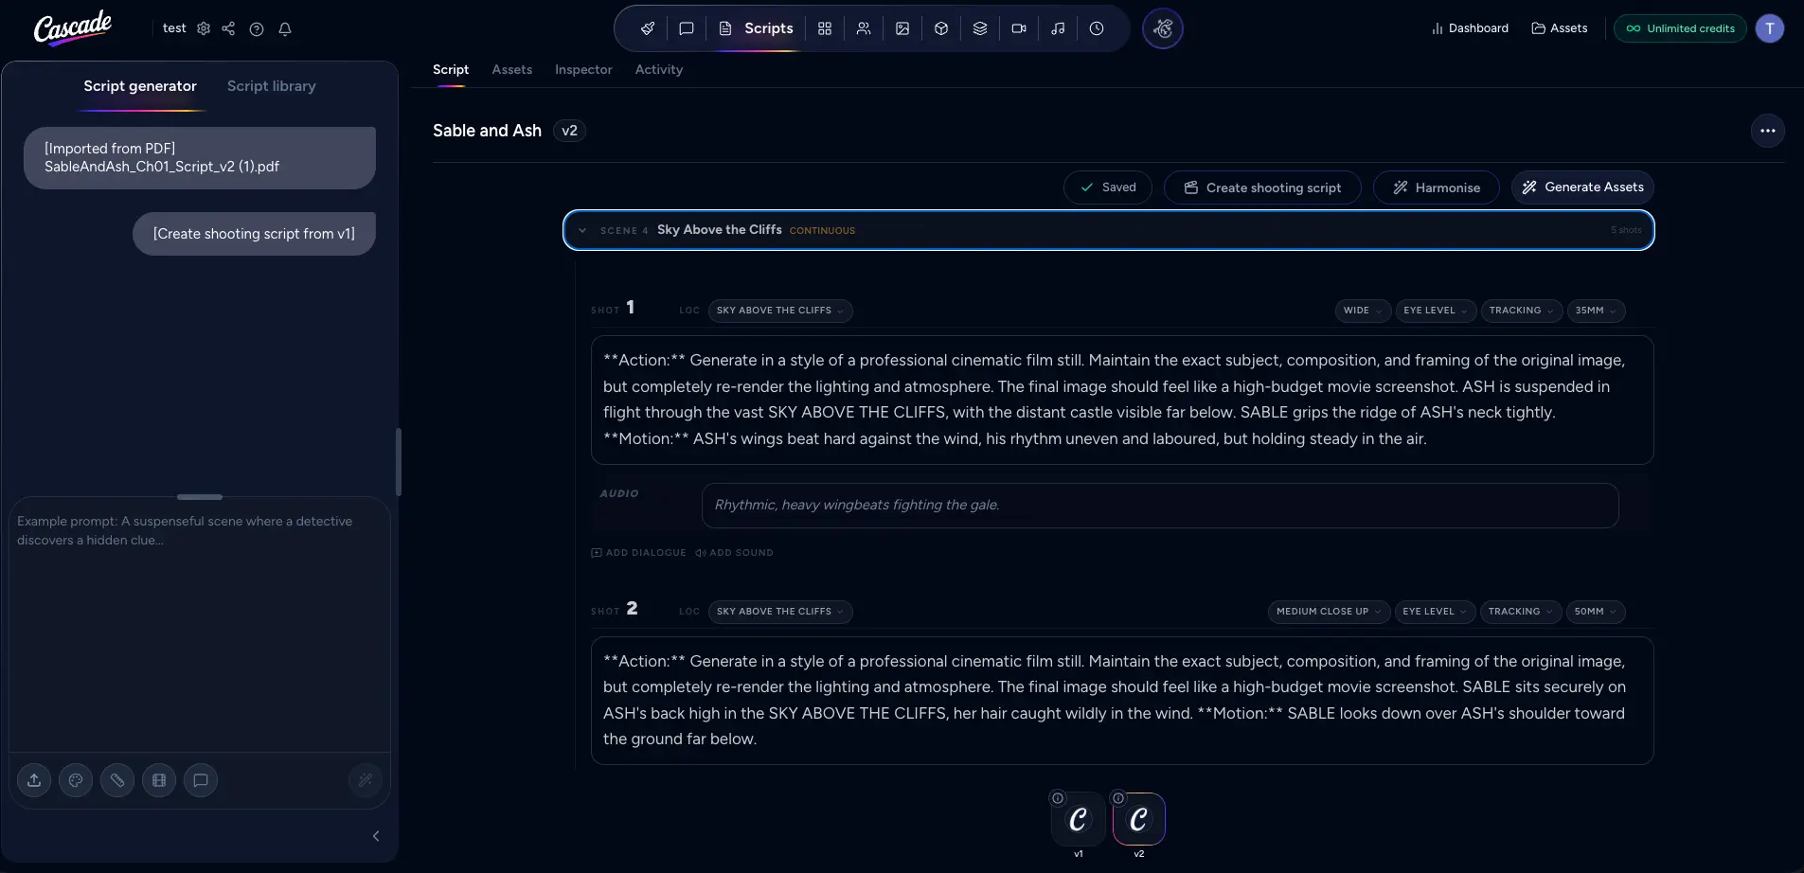Open Shot 2 location dropdown
This screenshot has width=1804, height=873.
click(780, 612)
